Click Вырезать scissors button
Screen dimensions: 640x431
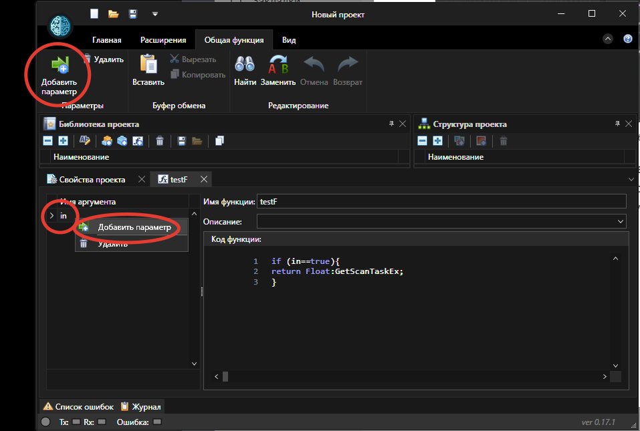tap(194, 59)
